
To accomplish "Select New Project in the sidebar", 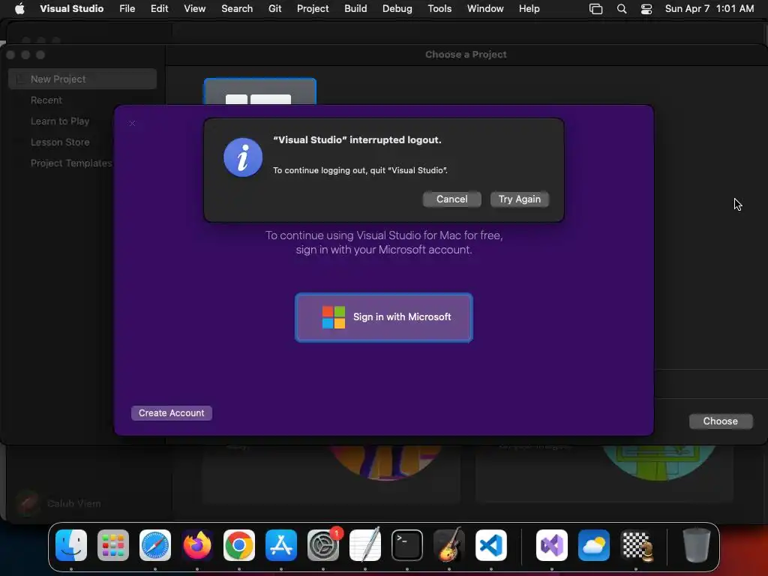I will [82, 79].
